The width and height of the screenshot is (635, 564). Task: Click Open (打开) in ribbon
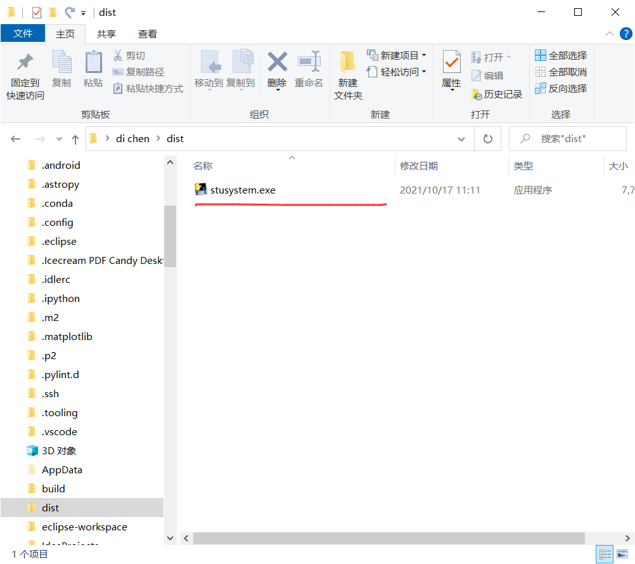pyautogui.click(x=491, y=57)
